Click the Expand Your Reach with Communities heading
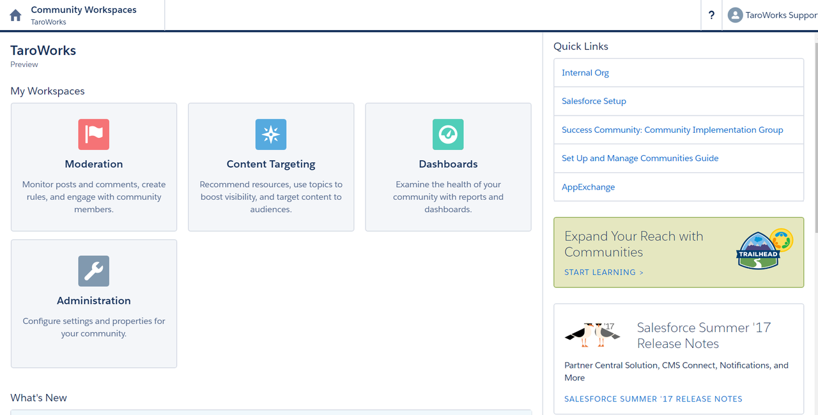The image size is (818, 415). pyautogui.click(x=633, y=244)
